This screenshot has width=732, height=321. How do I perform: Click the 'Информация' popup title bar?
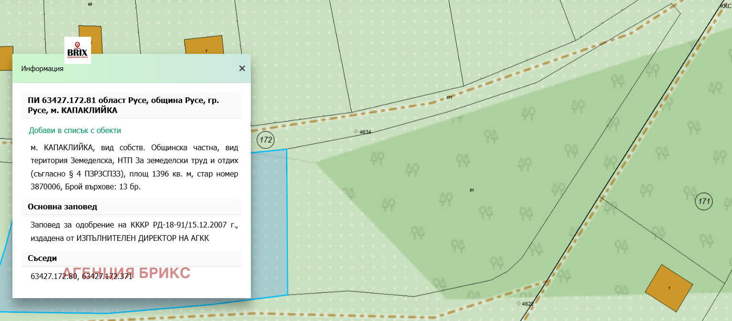pos(119,69)
